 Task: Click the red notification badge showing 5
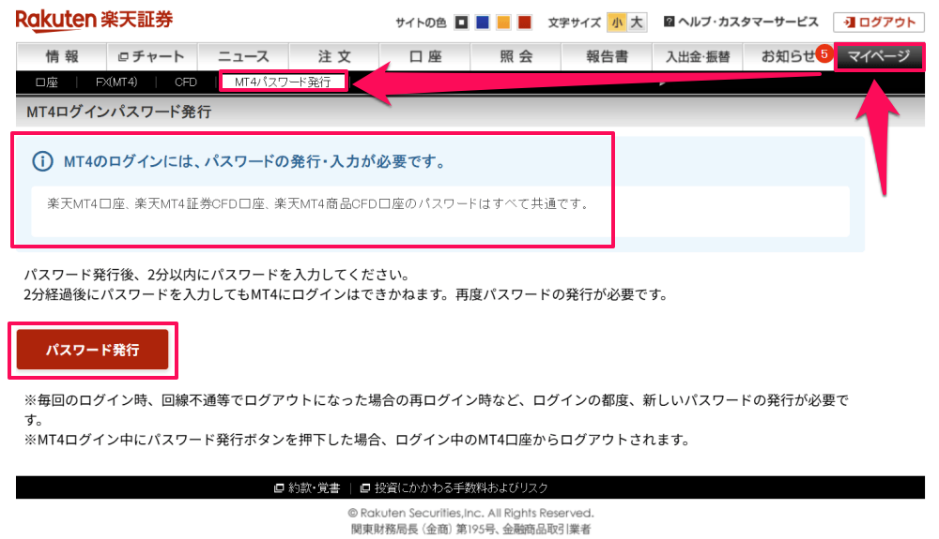[x=824, y=53]
